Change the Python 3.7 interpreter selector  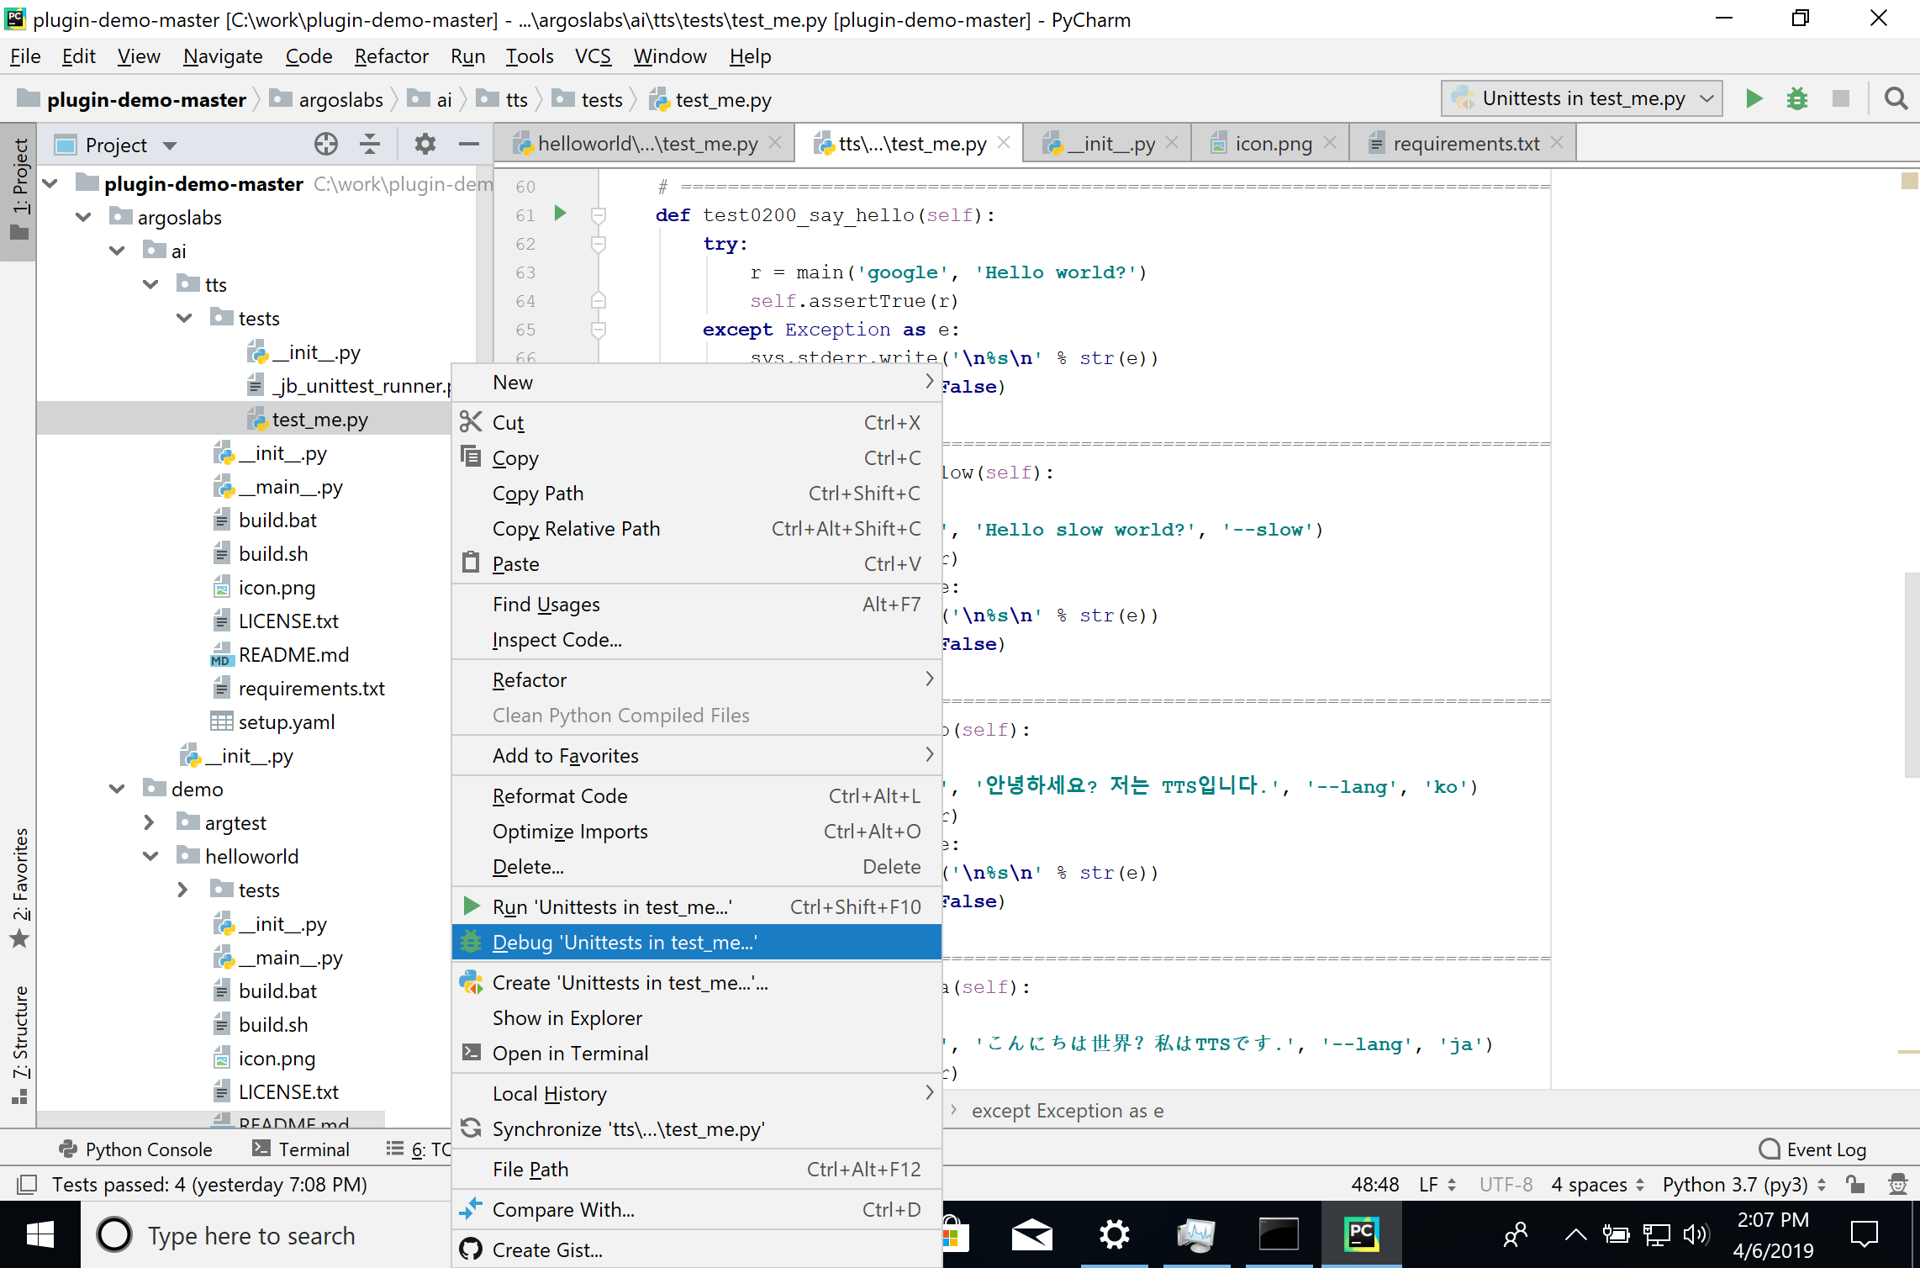click(1744, 1185)
